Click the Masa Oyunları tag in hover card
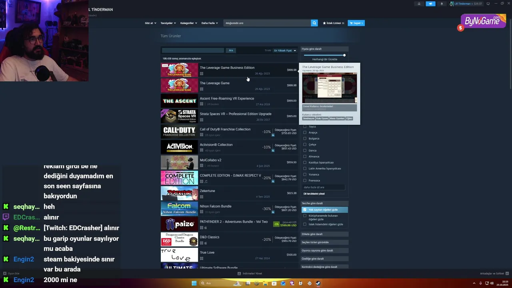Image resolution: width=512 pixels, height=288 pixels. point(337,118)
